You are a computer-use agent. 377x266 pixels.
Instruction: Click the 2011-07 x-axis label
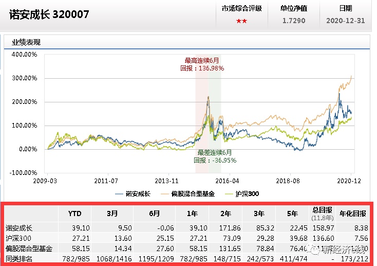[106, 181]
